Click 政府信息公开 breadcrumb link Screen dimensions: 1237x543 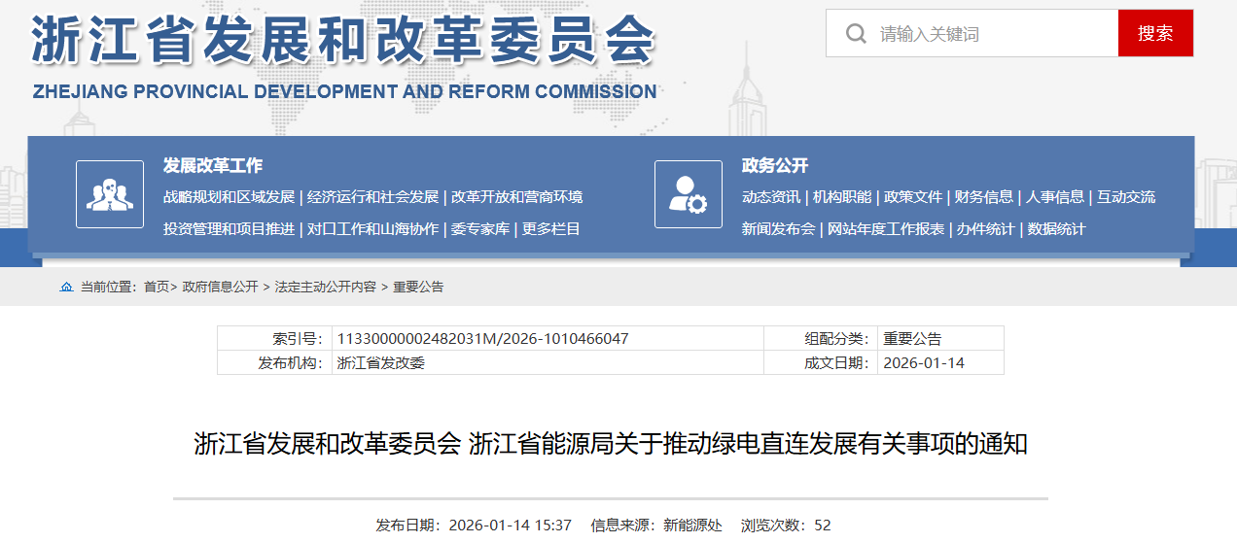[221, 288]
